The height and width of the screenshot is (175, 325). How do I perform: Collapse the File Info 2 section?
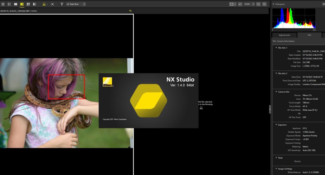click(276, 73)
